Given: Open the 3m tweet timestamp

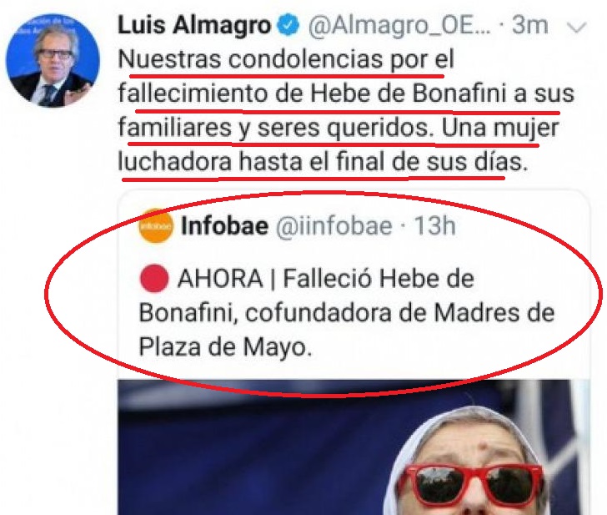Looking at the screenshot, I should [530, 26].
